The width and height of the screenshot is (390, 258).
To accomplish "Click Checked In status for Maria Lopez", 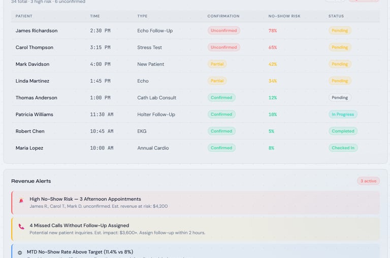I will pyautogui.click(x=343, y=148).
